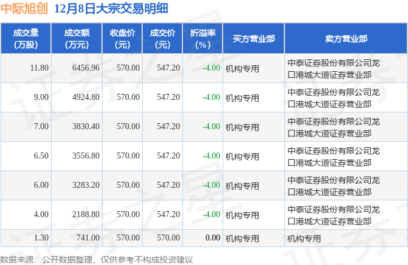Click the 成交量(万股) column header

point(26,39)
